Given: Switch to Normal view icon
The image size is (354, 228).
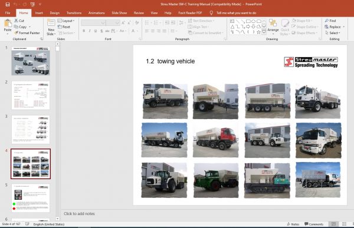Looking at the screenshot, I should [333, 224].
